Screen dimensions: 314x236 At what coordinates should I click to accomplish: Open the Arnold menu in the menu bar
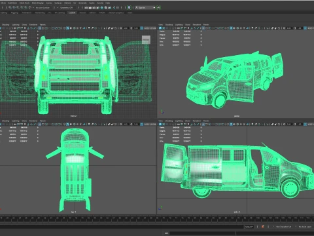(100, 3)
